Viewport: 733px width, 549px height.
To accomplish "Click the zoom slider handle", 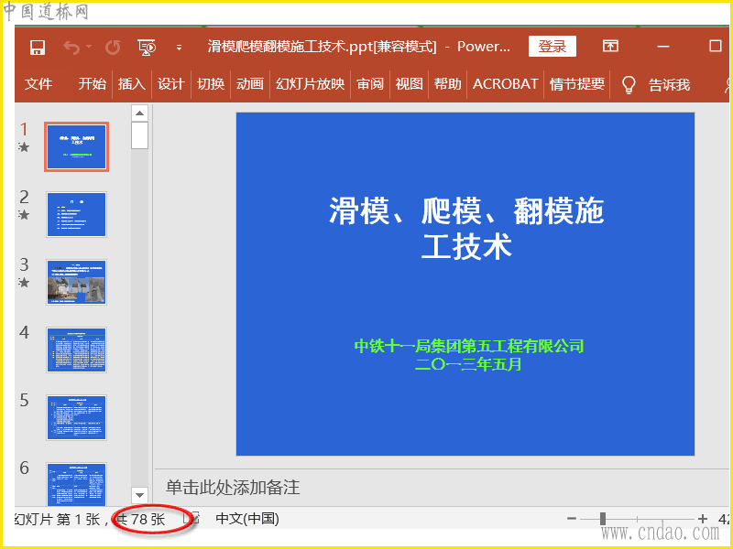I will coord(603,519).
